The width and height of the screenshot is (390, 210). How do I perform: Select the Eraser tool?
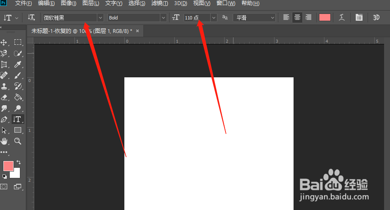click(x=4, y=97)
